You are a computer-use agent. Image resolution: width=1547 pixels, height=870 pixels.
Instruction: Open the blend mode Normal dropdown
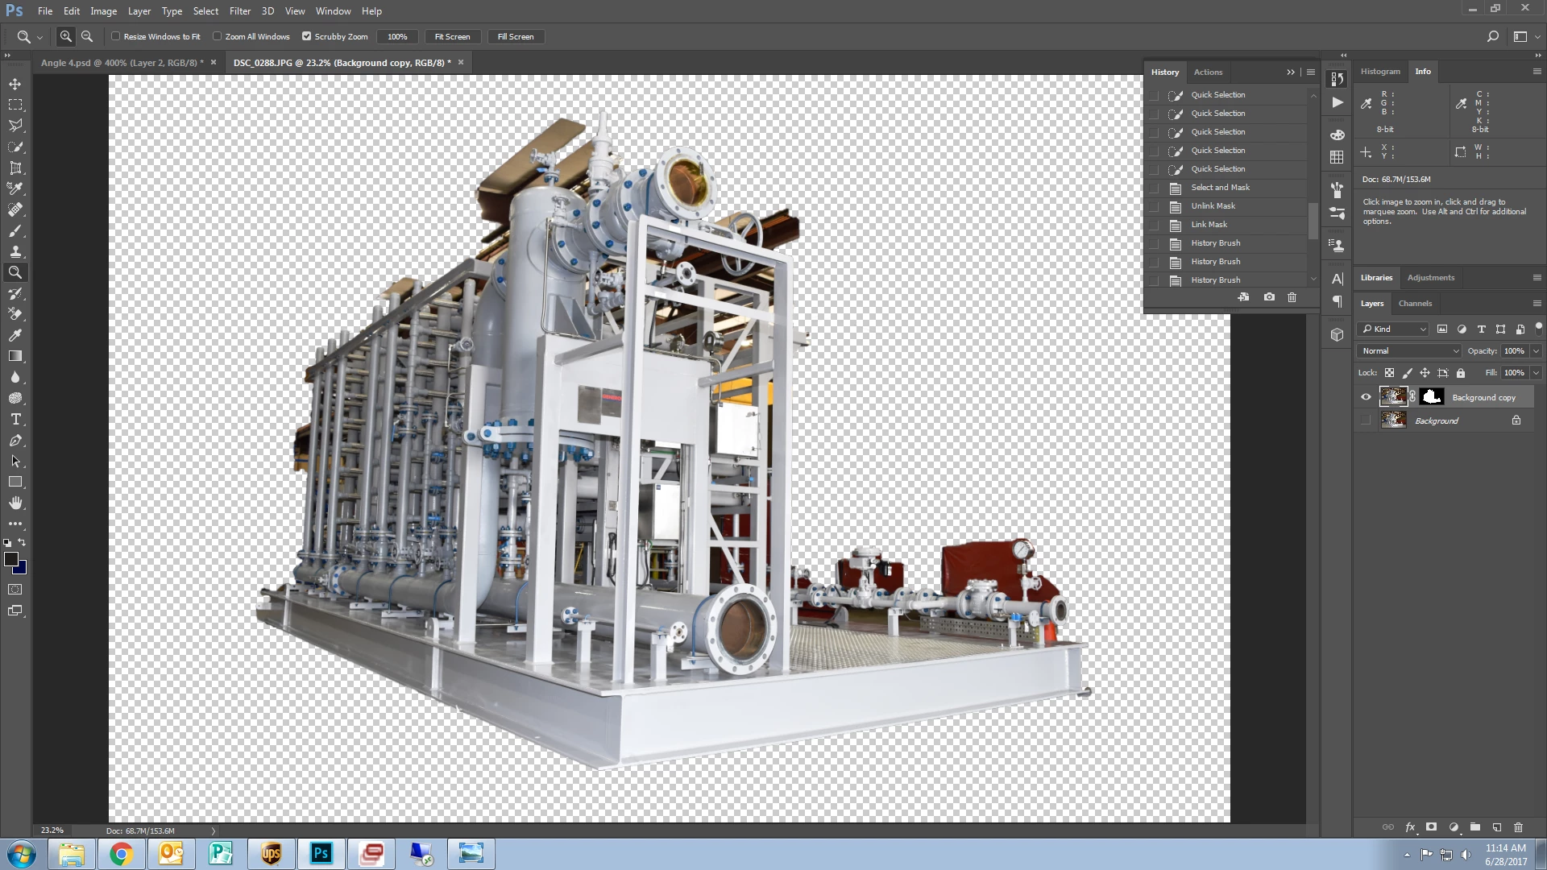[1409, 350]
